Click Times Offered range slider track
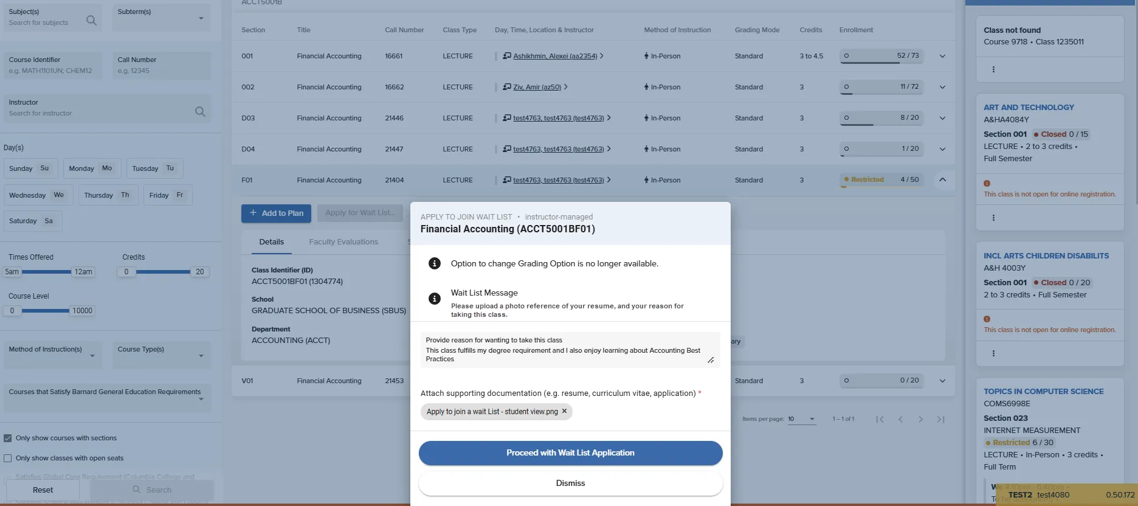1138x506 pixels. click(47, 272)
